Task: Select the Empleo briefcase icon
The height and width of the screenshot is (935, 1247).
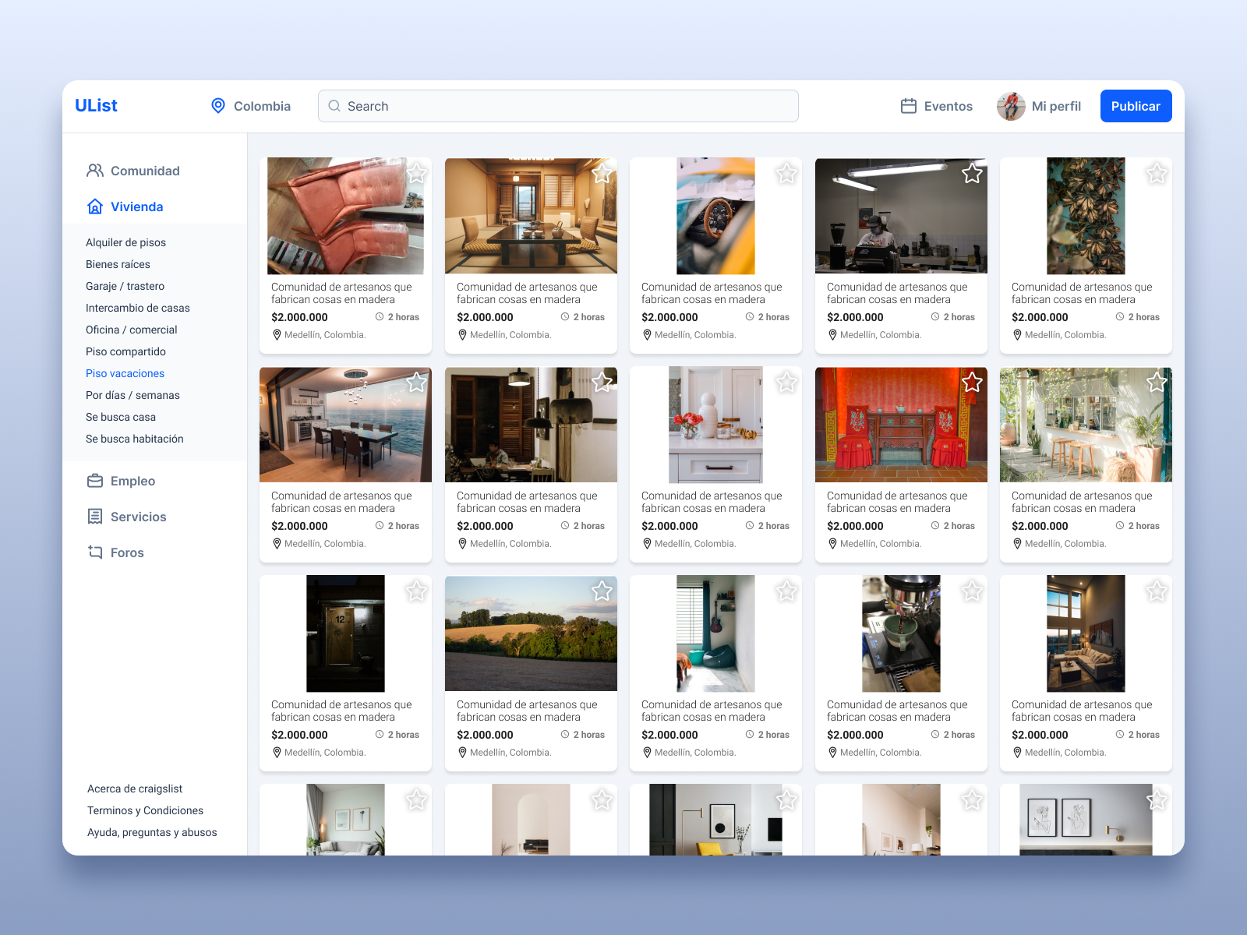Action: 95,481
